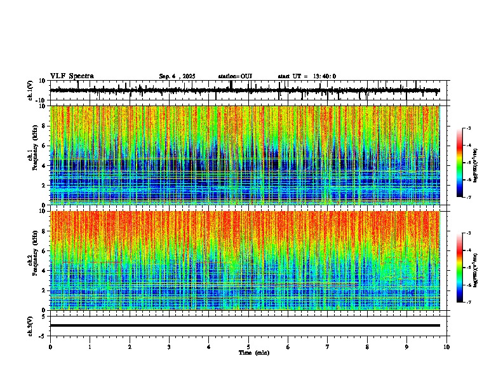Screen dimensions: 503x389
Task: Click tick label '7' on the Time axis
Action: [x=328, y=347]
